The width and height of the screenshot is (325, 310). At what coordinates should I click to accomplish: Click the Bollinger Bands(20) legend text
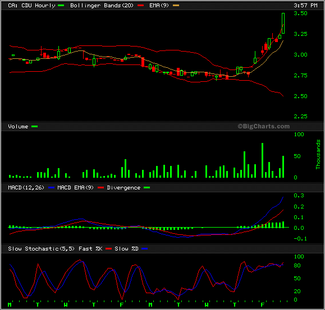tap(102, 6)
